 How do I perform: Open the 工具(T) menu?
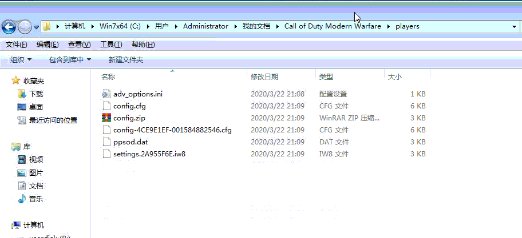point(111,45)
